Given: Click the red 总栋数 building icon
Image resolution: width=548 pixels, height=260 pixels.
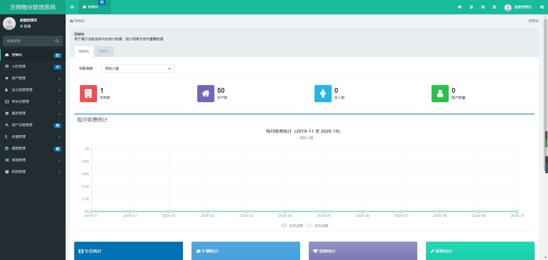Looking at the screenshot, I should point(88,94).
